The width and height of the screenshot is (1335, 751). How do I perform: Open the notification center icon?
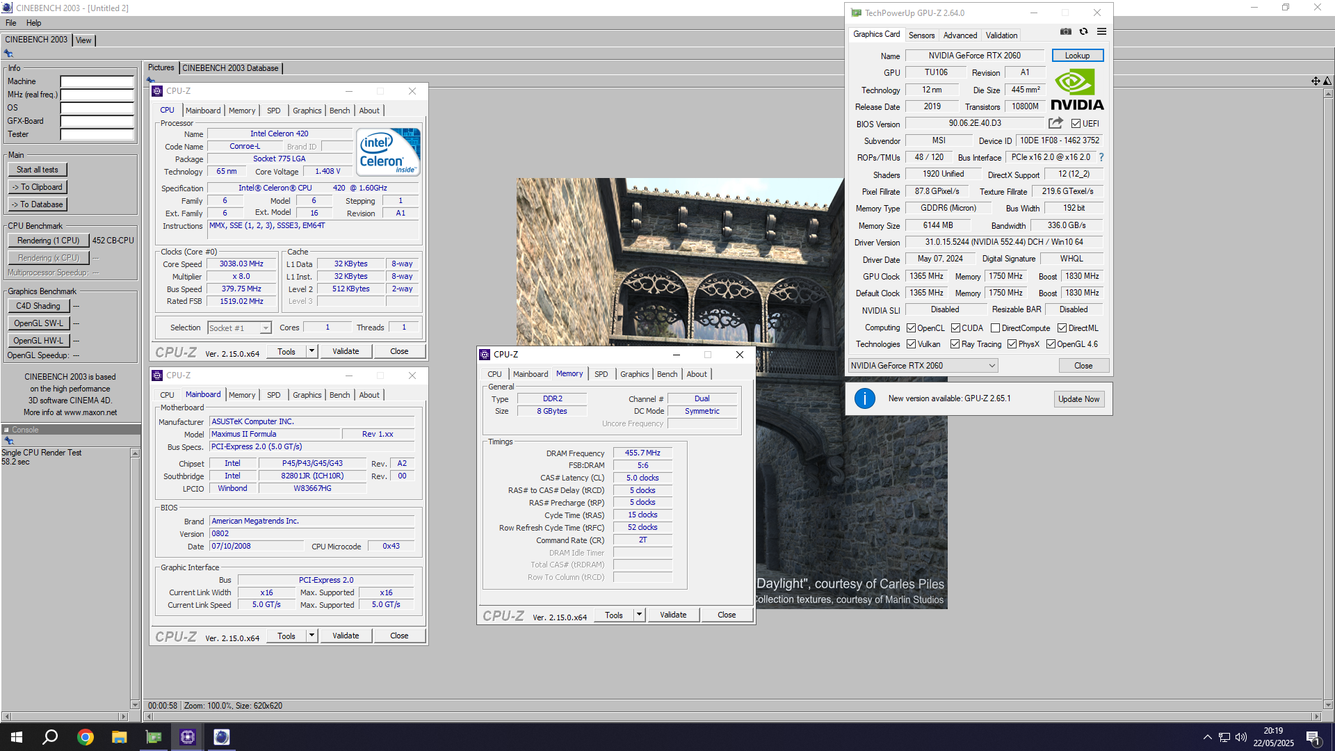(1313, 737)
